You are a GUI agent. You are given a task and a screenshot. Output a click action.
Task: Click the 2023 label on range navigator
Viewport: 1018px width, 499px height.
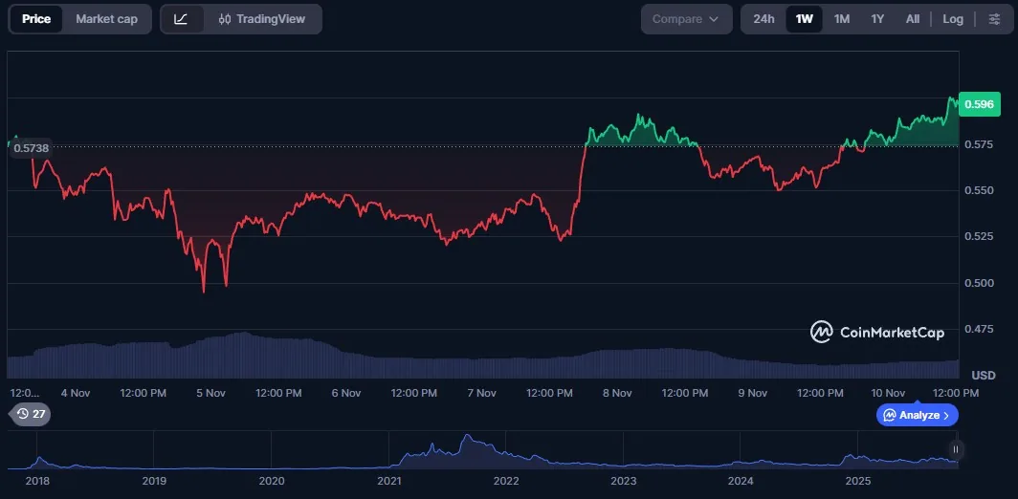pos(623,481)
